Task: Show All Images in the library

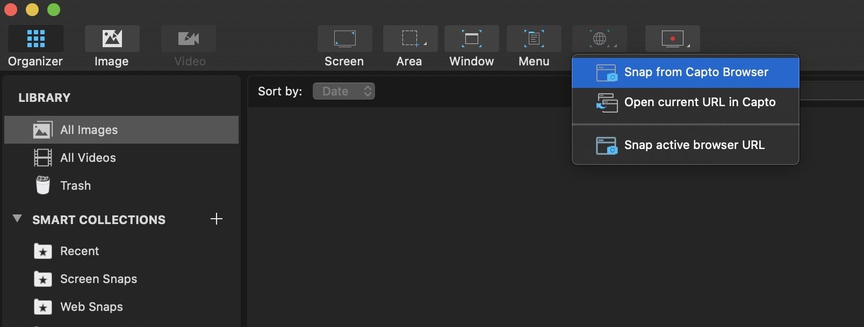Action: 89,130
